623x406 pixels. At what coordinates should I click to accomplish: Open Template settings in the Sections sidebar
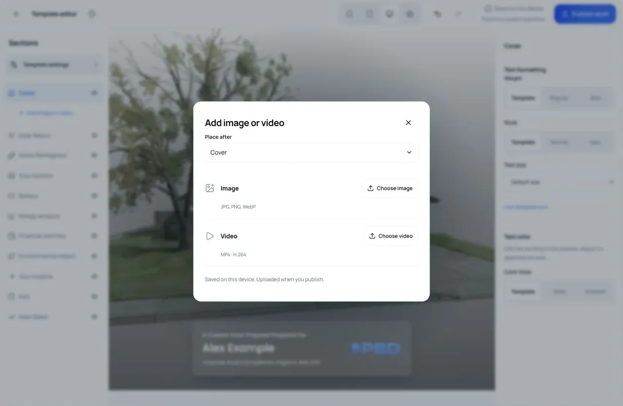click(55, 65)
